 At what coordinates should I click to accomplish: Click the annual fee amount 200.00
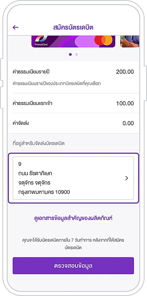[x=125, y=72]
